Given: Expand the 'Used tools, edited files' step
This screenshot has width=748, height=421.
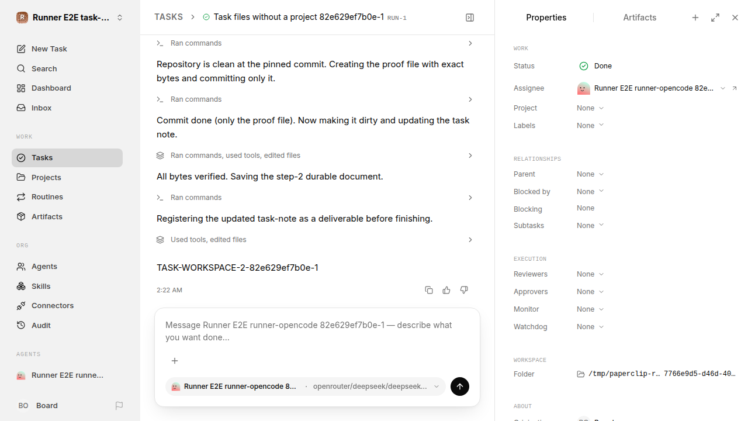Looking at the screenshot, I should click(315, 240).
